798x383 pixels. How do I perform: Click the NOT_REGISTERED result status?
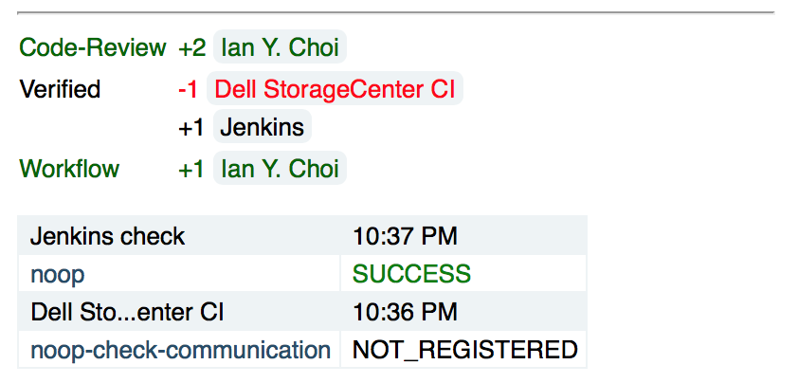[x=464, y=350]
